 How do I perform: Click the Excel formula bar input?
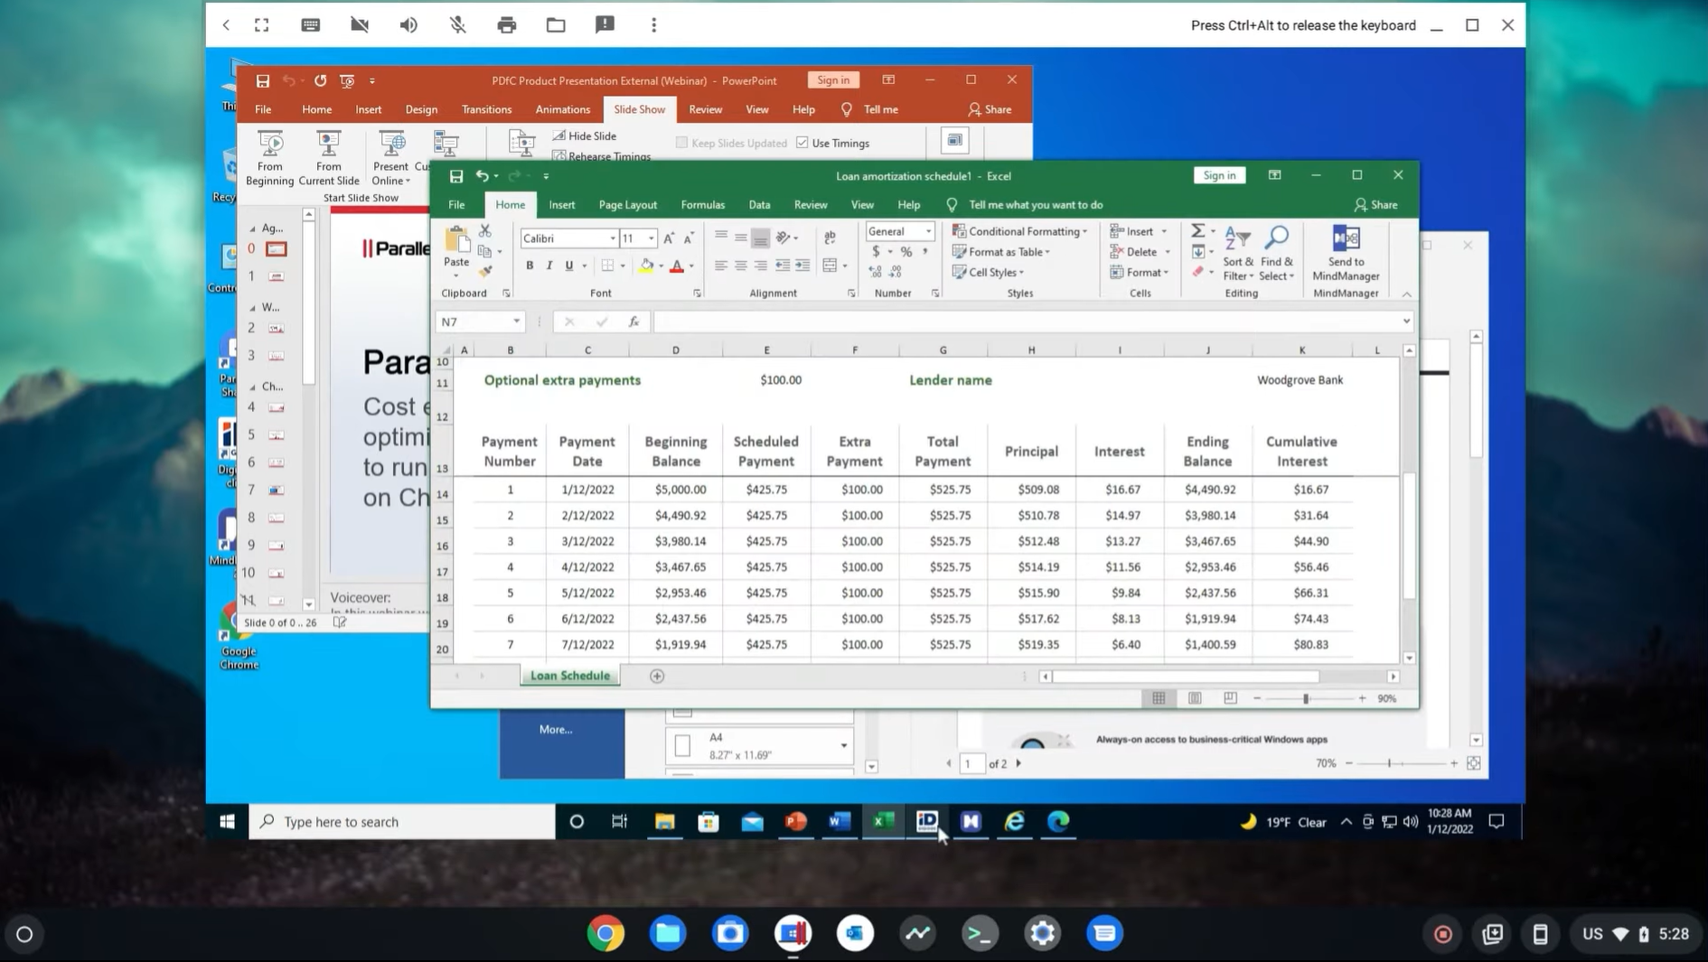1026,322
